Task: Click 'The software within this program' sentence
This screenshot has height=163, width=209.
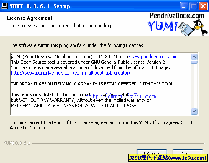Action: [77, 45]
